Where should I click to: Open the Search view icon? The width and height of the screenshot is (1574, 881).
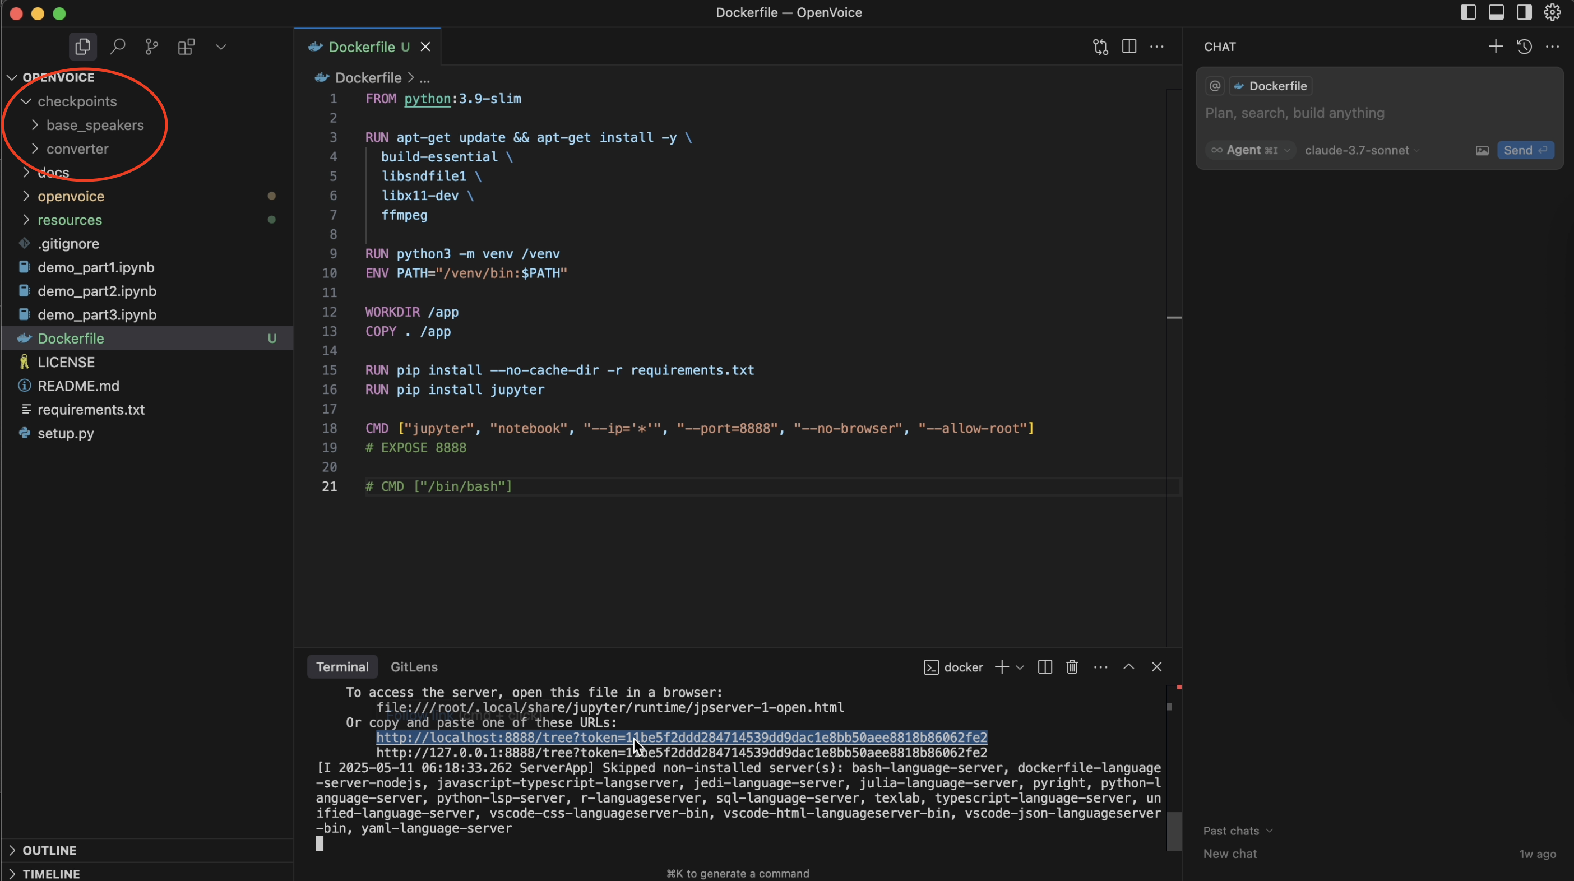click(x=117, y=47)
